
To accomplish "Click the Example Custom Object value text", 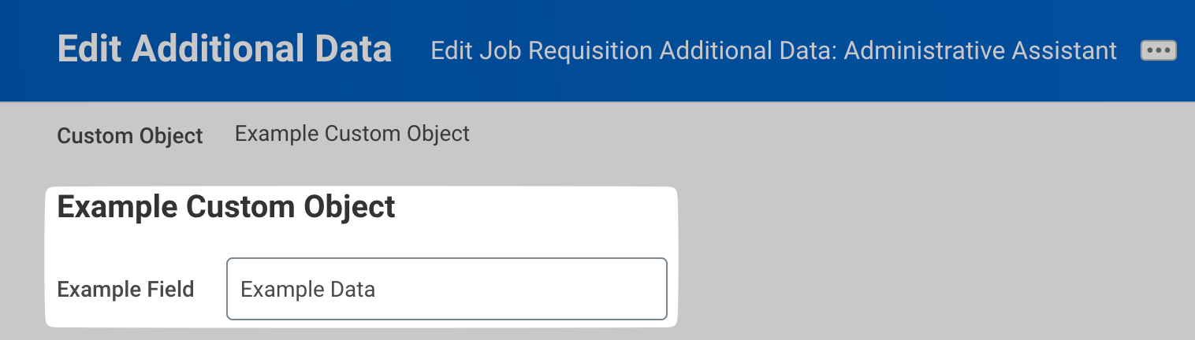I will 352,134.
